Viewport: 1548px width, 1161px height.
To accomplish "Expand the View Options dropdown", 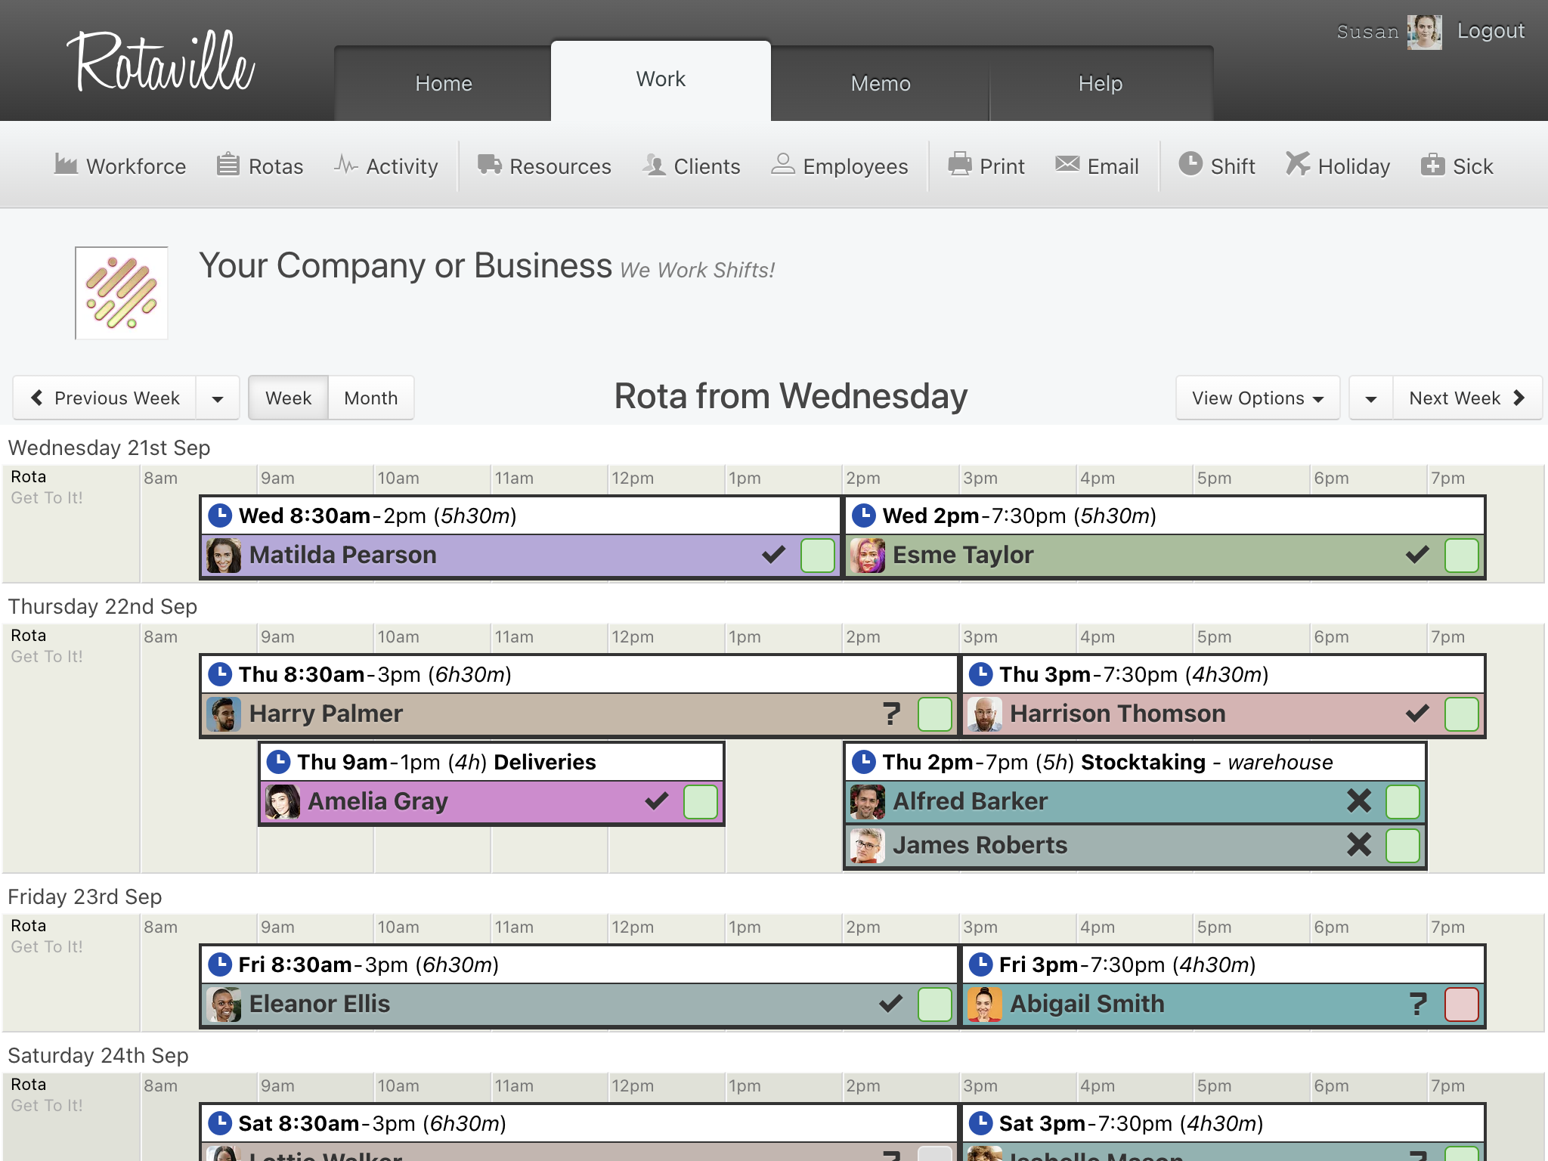I will [1257, 398].
